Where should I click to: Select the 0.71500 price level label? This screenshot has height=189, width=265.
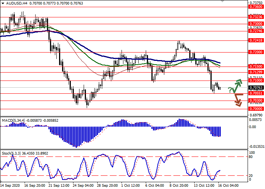(256, 67)
